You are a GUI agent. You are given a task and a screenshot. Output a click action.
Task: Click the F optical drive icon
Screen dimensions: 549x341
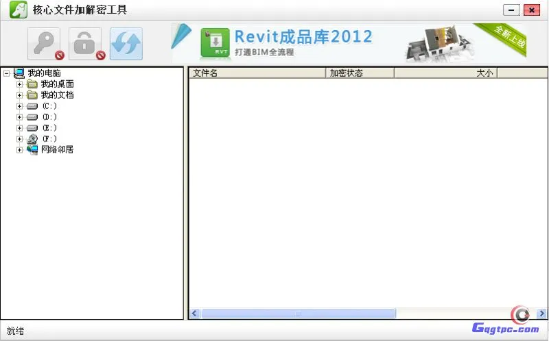click(32, 139)
